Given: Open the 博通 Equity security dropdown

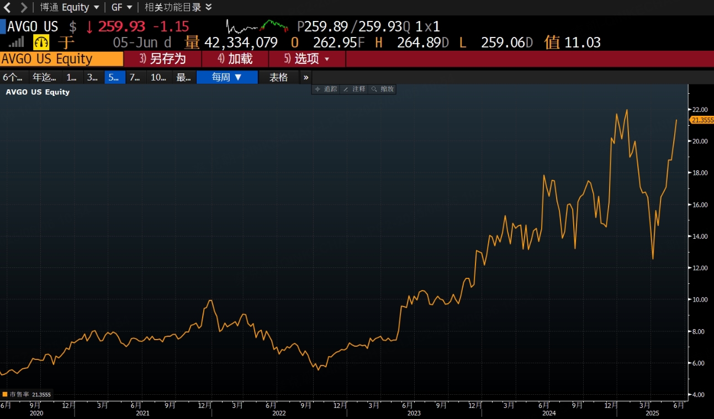Looking at the screenshot, I should tap(70, 7).
